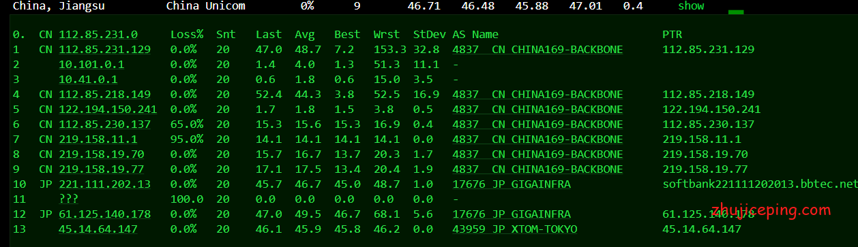Image resolution: width=858 pixels, height=247 pixels.
Task: Open hop 12 IP 61.125.140.178
Action: pyautogui.click(x=104, y=214)
